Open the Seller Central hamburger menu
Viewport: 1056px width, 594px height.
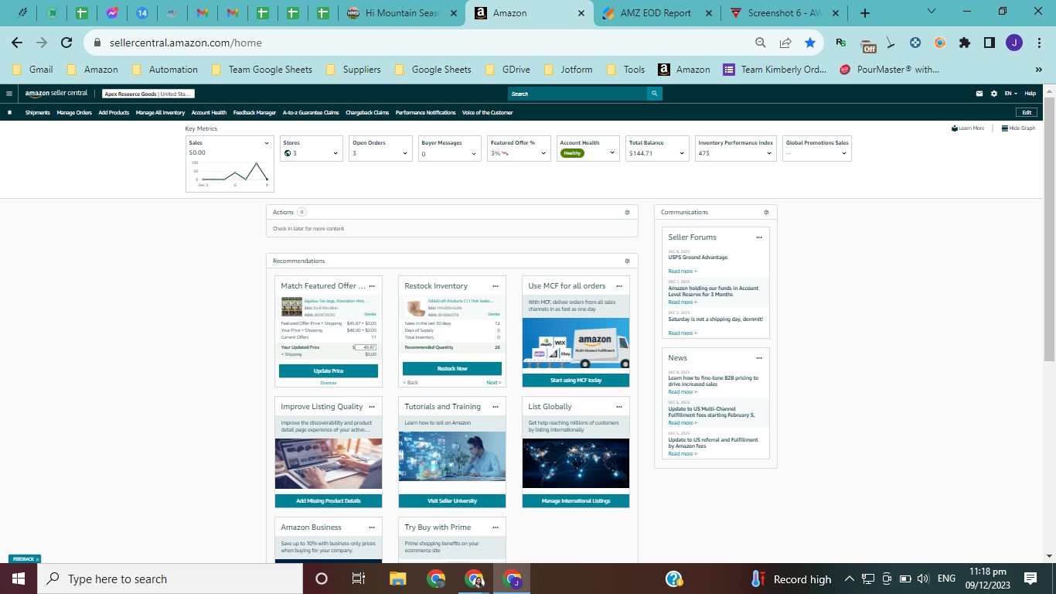pos(9,94)
